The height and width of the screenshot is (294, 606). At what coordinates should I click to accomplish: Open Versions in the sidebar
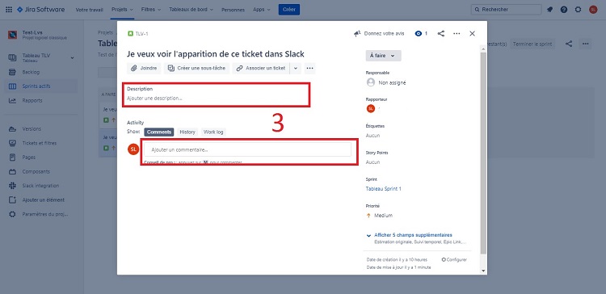41,128
